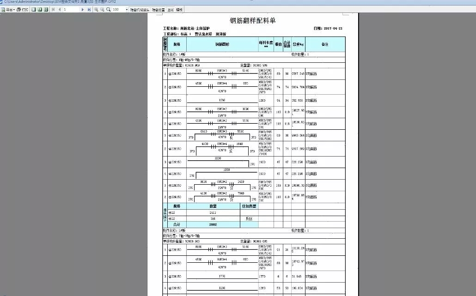476x296 pixels.
Task: Click the 规格 column header at top
Action: pos(177,44)
